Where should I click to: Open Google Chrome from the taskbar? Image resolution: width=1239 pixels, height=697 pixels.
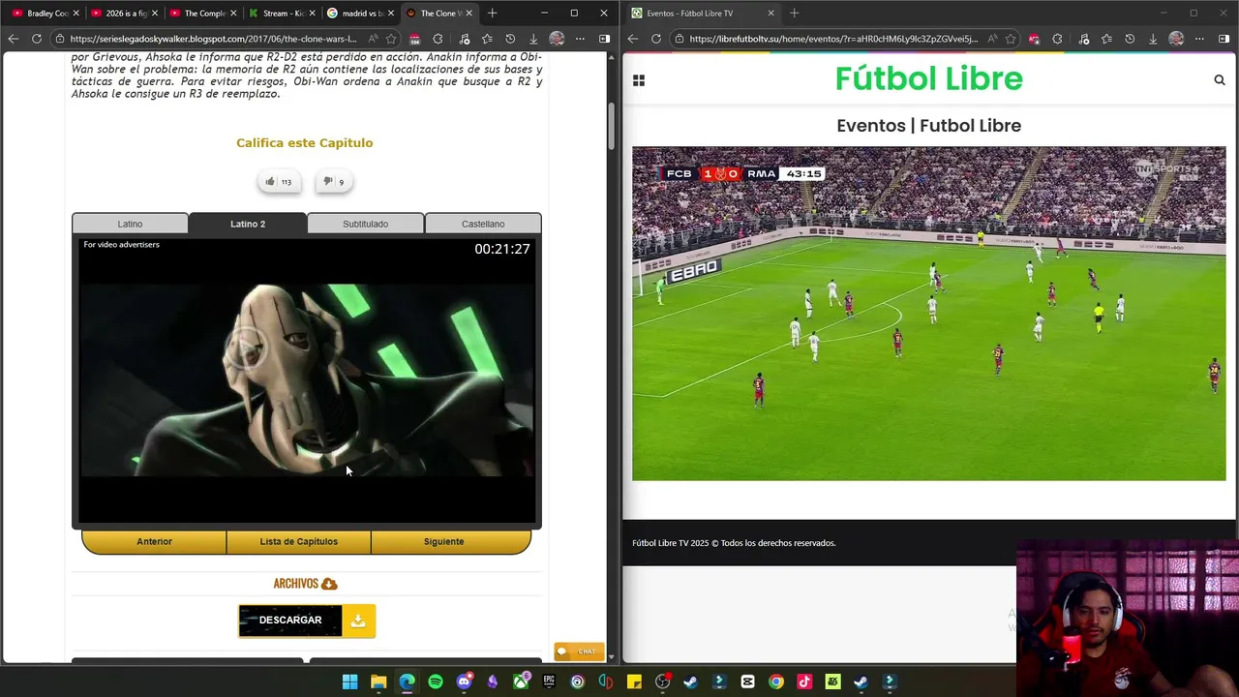(x=776, y=682)
